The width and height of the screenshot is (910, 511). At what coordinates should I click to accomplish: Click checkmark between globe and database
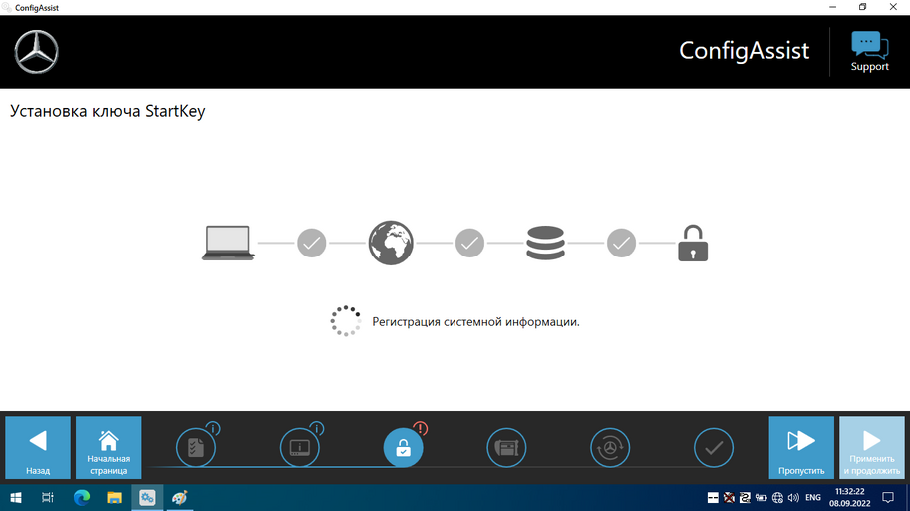(469, 243)
